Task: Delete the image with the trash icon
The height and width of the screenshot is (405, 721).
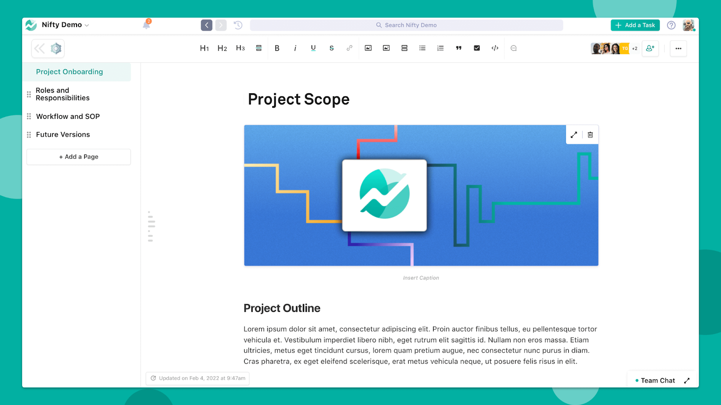Action: click(x=590, y=135)
